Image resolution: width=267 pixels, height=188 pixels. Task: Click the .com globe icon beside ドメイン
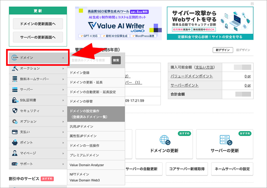[x=15, y=58]
